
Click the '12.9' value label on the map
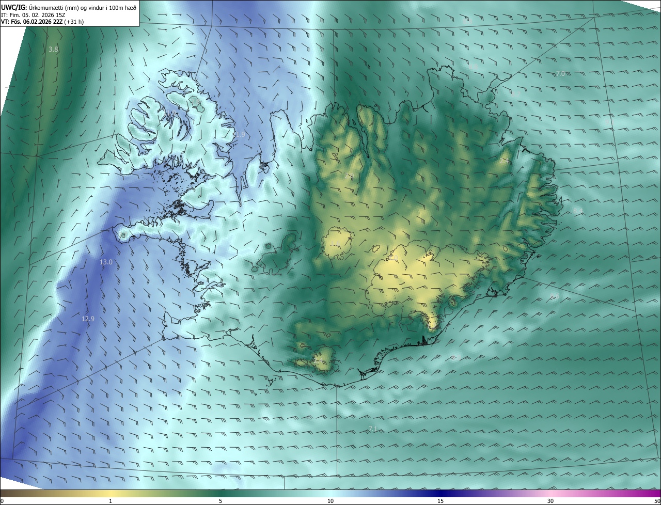[88, 319]
